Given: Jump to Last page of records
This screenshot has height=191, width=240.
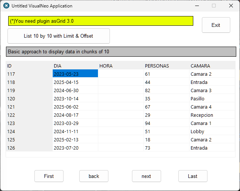Looking at the screenshot, I should (x=193, y=176).
